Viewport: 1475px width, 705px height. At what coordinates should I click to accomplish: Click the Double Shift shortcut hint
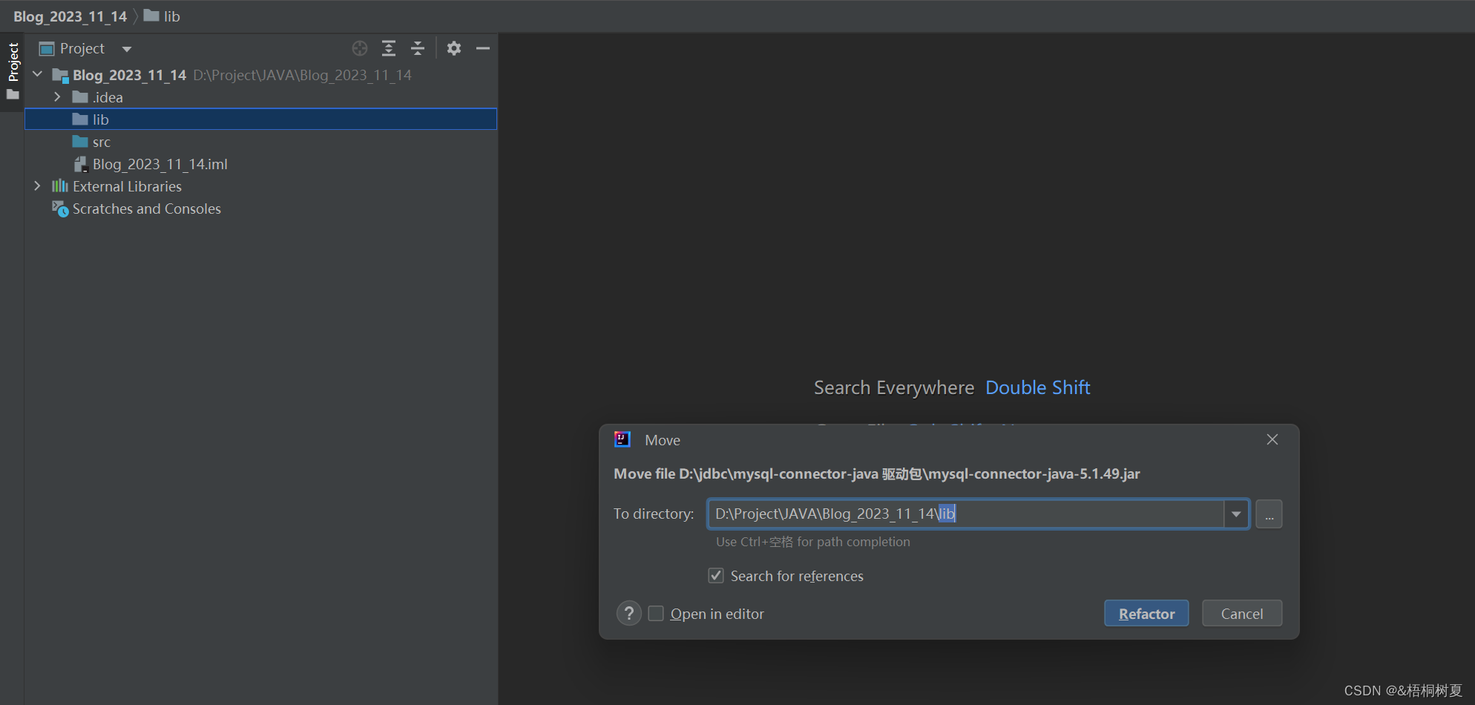pyautogui.click(x=1037, y=387)
